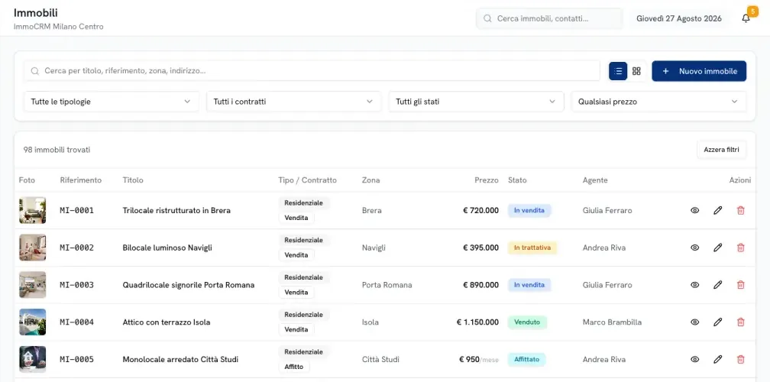Sort by the Riferimento column header
The width and height of the screenshot is (770, 382).
coord(80,180)
